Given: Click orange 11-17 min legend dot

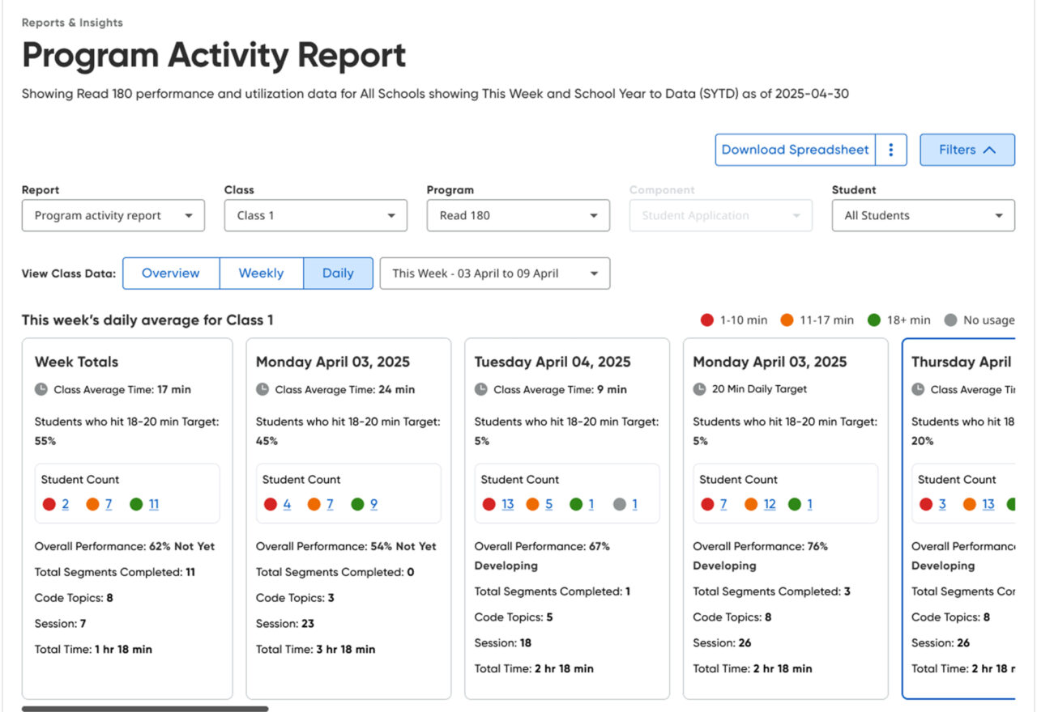Looking at the screenshot, I should pos(787,320).
